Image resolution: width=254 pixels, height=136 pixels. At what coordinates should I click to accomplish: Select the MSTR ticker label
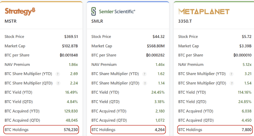[x=11, y=21]
